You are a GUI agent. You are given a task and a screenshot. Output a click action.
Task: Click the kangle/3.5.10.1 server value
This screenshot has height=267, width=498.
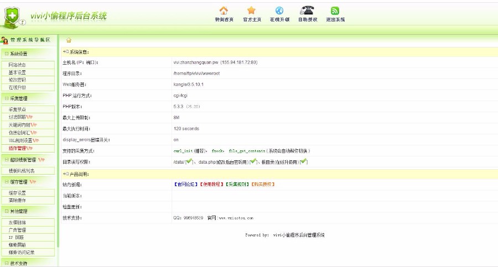[188, 85]
